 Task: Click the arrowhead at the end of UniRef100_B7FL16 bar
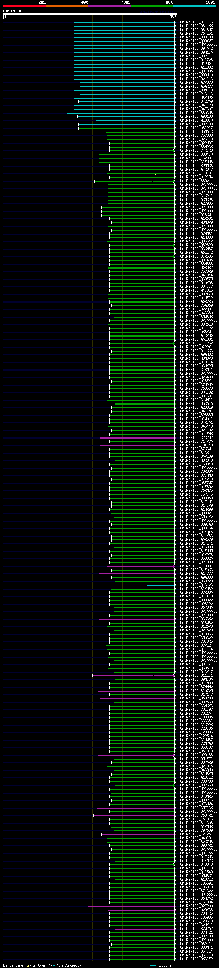175,22
